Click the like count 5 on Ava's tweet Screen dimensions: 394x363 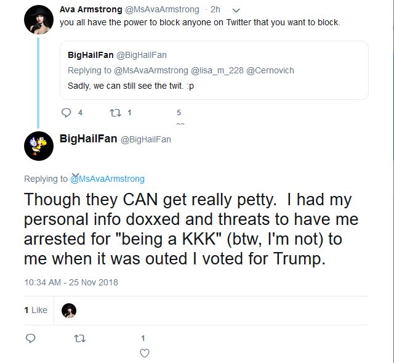coord(179,112)
